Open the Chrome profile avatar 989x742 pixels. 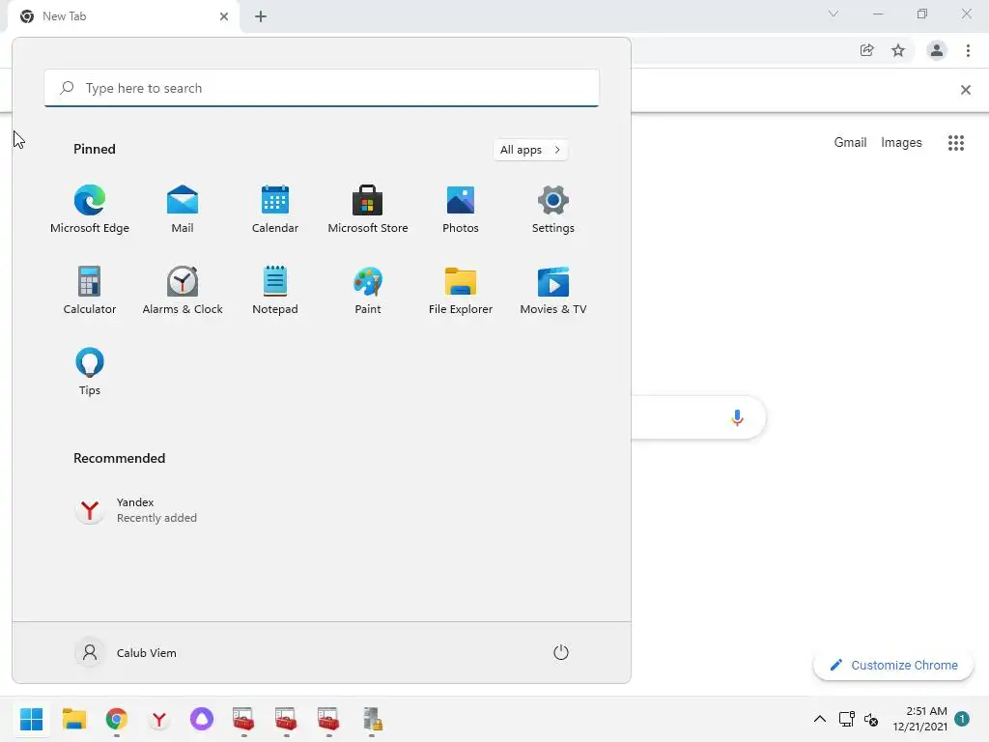tap(937, 50)
